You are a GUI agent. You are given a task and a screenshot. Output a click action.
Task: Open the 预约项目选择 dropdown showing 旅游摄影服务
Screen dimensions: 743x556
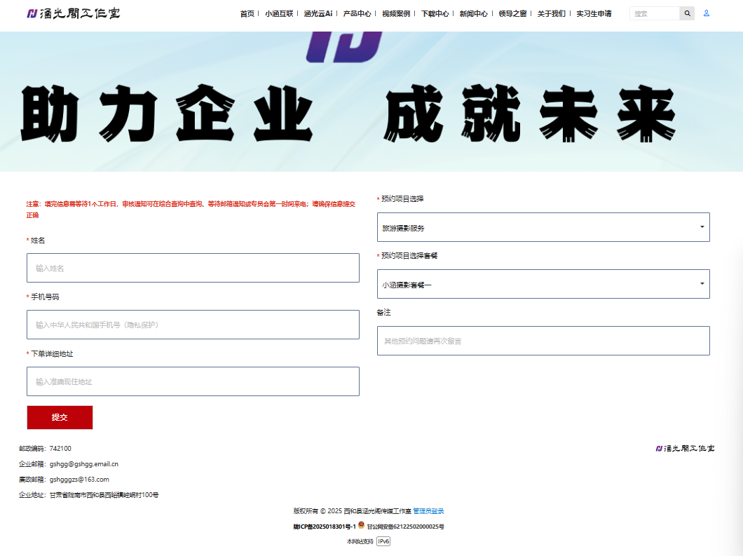click(x=543, y=226)
